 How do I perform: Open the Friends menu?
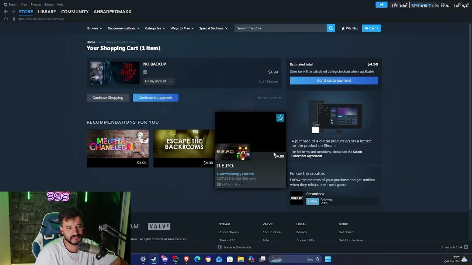pos(36,4)
